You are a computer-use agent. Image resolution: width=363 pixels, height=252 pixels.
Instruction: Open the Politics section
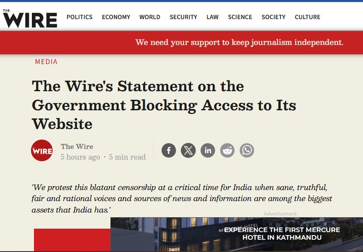79,17
